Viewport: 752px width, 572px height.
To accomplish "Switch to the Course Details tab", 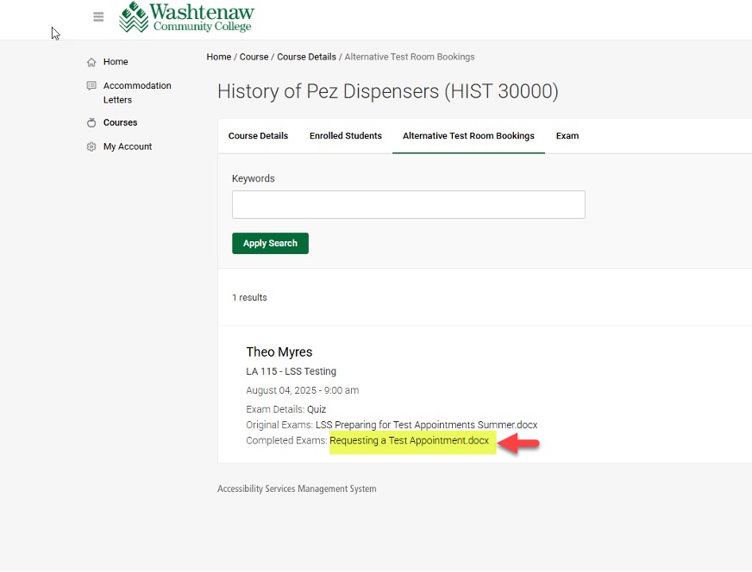I will coord(258,136).
